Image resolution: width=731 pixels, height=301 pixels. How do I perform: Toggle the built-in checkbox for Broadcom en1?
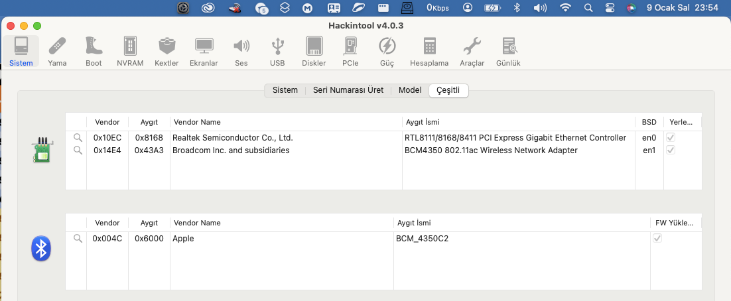[671, 150]
